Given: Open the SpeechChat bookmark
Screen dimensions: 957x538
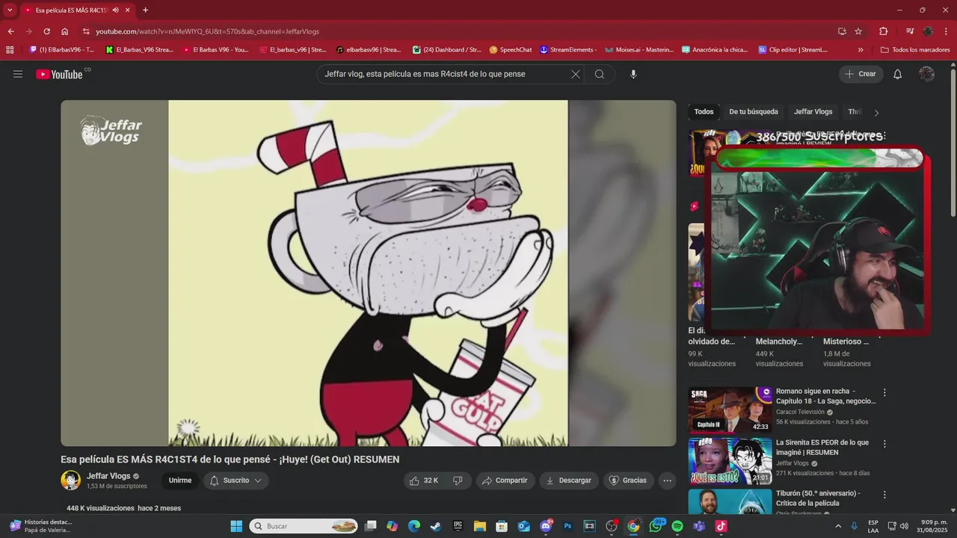Looking at the screenshot, I should coord(511,50).
